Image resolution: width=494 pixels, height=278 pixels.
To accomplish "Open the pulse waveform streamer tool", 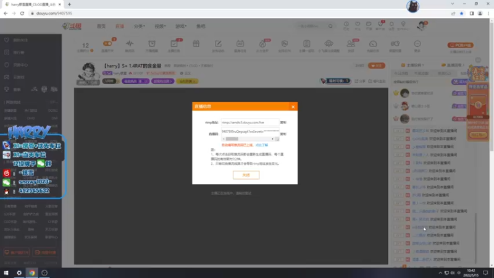I will click(x=130, y=45).
